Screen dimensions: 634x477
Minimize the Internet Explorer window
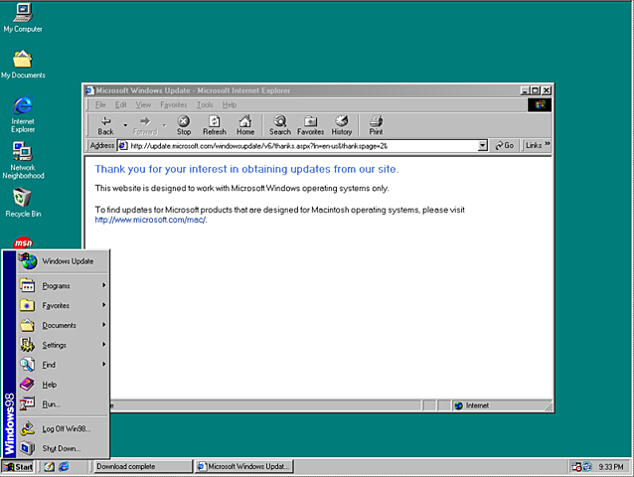click(x=526, y=90)
